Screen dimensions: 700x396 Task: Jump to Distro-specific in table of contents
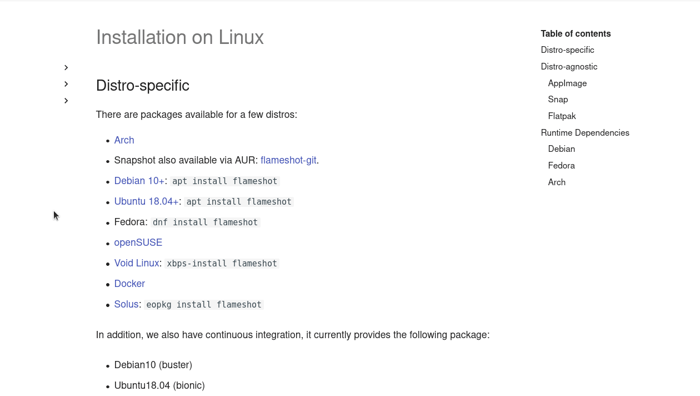click(567, 50)
